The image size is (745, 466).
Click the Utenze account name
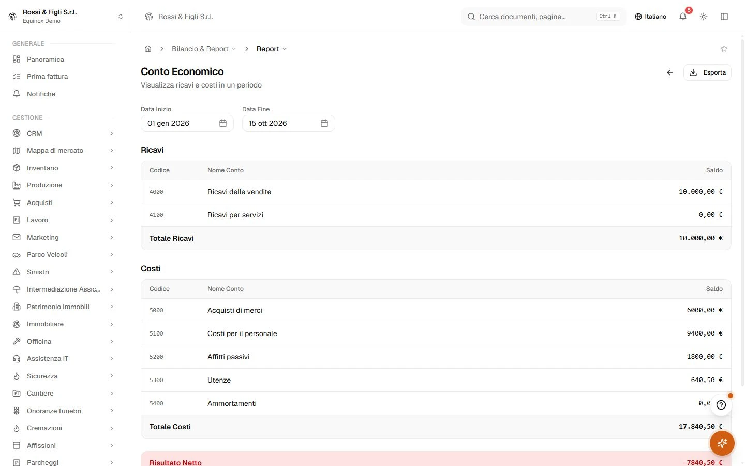click(219, 380)
